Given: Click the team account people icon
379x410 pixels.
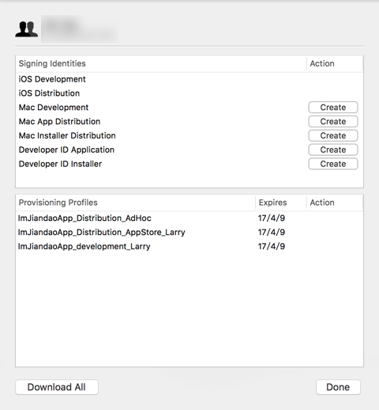Looking at the screenshot, I should pos(26,29).
